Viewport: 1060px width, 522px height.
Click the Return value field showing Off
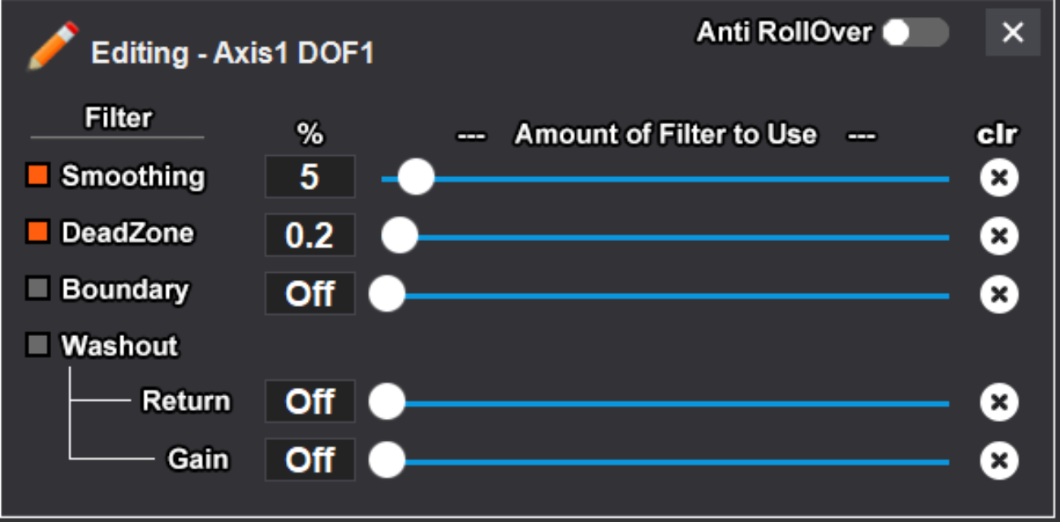click(309, 401)
